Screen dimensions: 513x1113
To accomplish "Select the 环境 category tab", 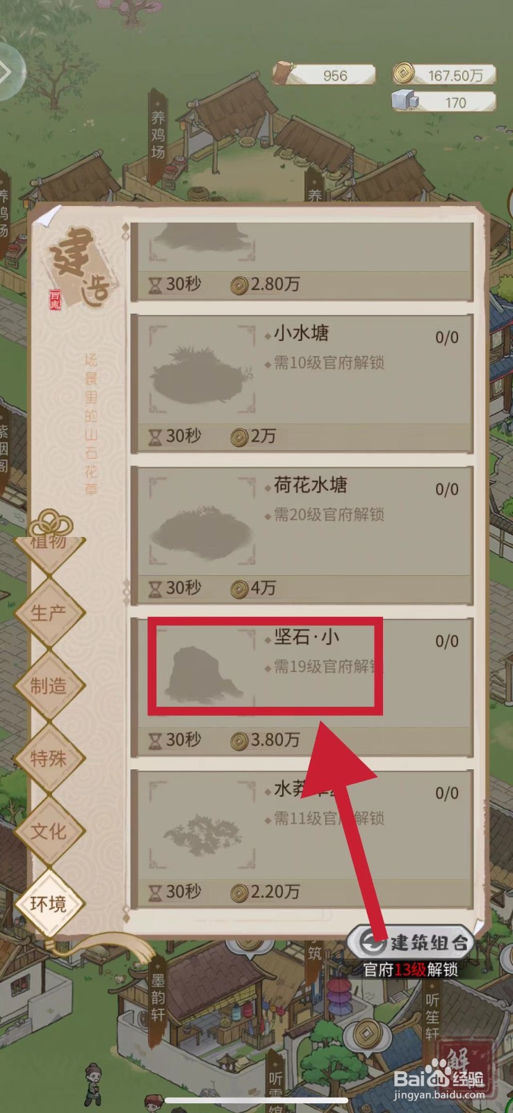I will pyautogui.click(x=49, y=904).
